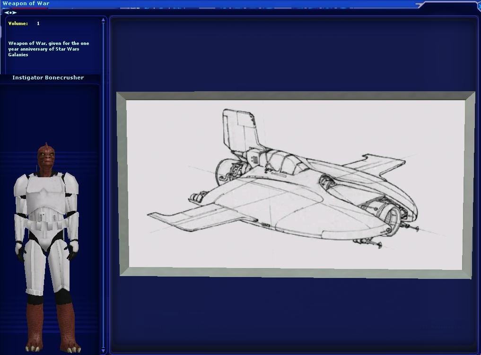481x355 pixels.
Task: Click the scroll up arrow of description panel
Action: coord(103,20)
